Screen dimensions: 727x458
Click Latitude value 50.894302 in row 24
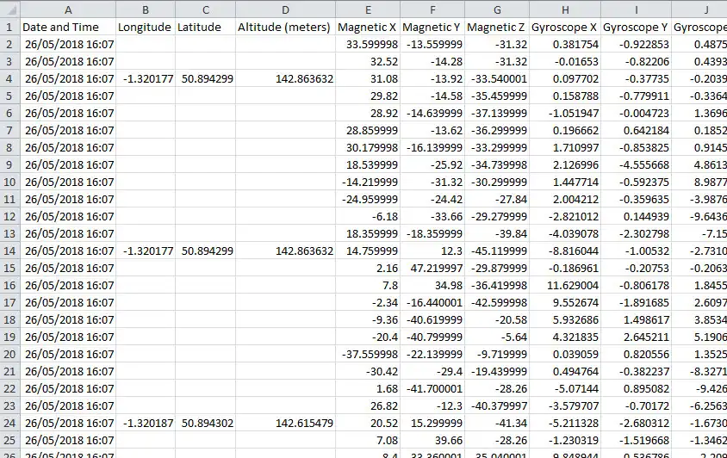click(x=205, y=423)
